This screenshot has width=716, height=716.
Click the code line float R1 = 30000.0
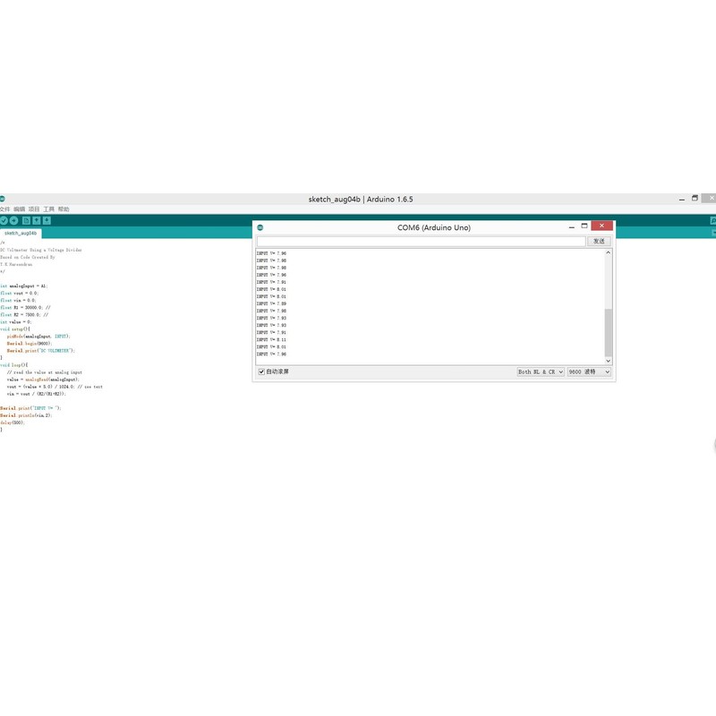click(25, 308)
